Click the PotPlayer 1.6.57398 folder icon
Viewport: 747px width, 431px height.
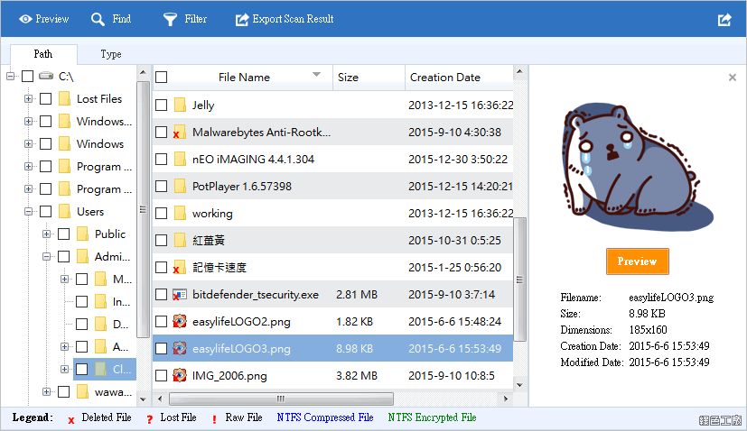pyautogui.click(x=180, y=186)
